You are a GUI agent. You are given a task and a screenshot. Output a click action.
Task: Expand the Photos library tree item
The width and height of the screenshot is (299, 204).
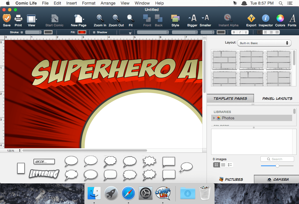point(214,118)
